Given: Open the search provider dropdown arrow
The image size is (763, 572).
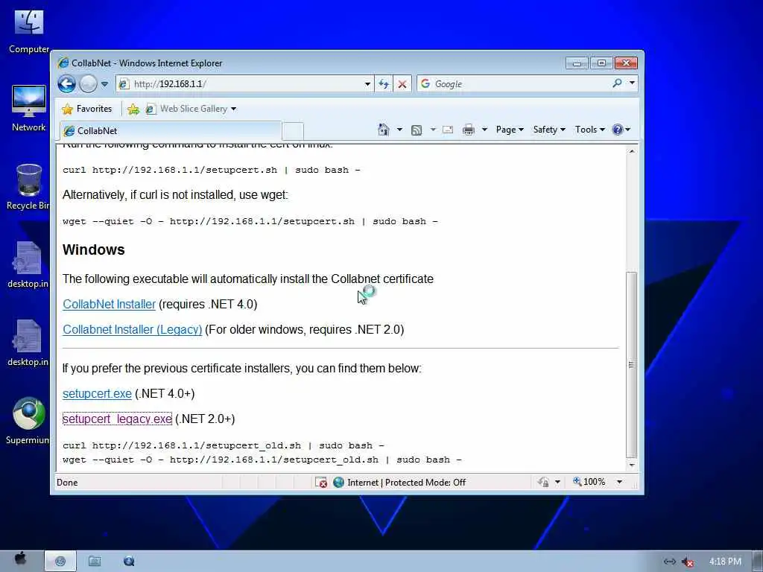Looking at the screenshot, I should (x=632, y=83).
